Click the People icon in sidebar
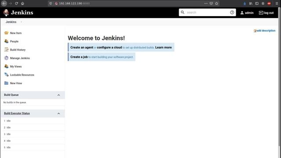The height and width of the screenshot is (158, 281). coord(6,41)
